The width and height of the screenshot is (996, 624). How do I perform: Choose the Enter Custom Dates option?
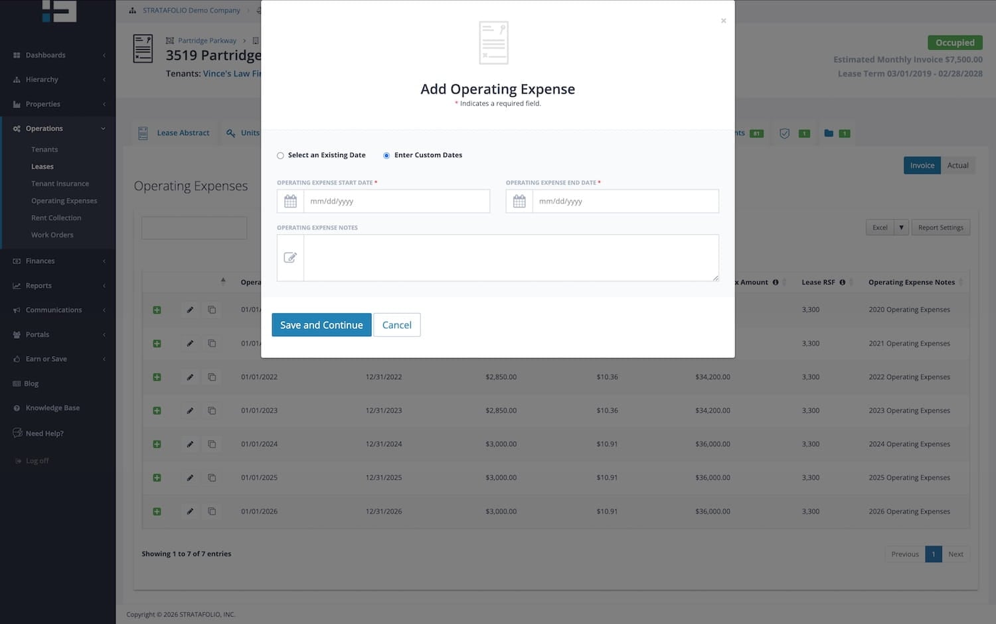[x=386, y=156]
